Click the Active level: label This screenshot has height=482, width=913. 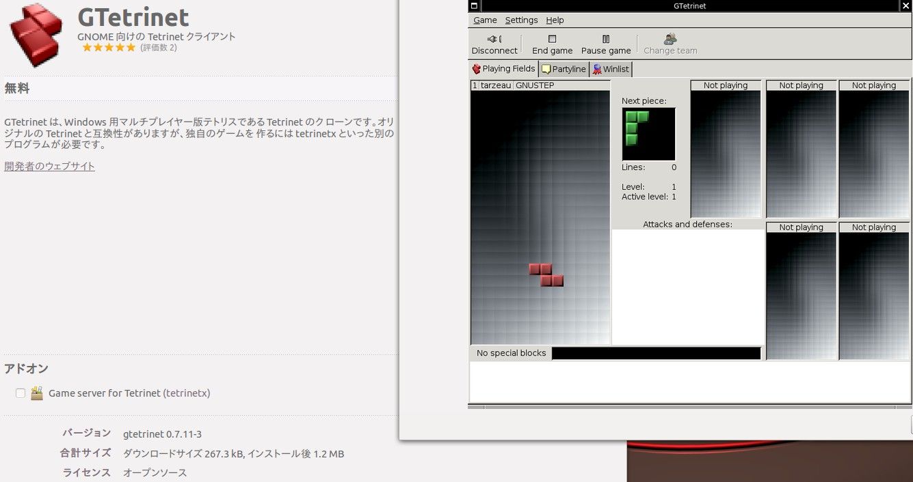click(644, 197)
